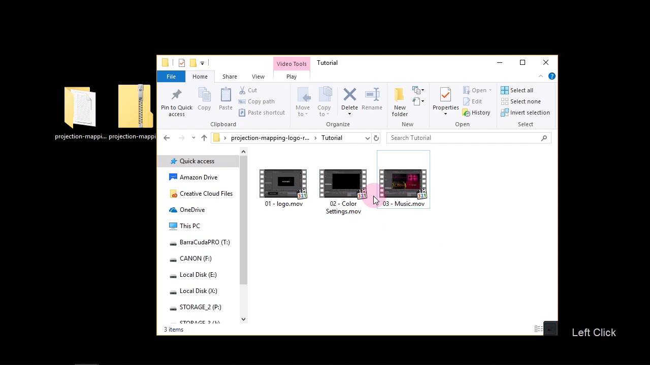
Task: Click the Tutorial breadcrumb segment
Action: click(x=332, y=138)
